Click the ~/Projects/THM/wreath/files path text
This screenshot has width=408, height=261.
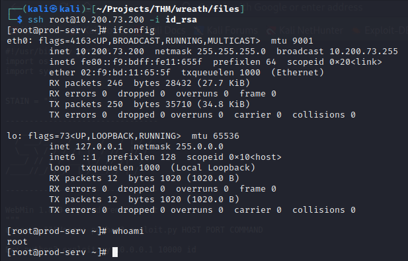(168, 9)
